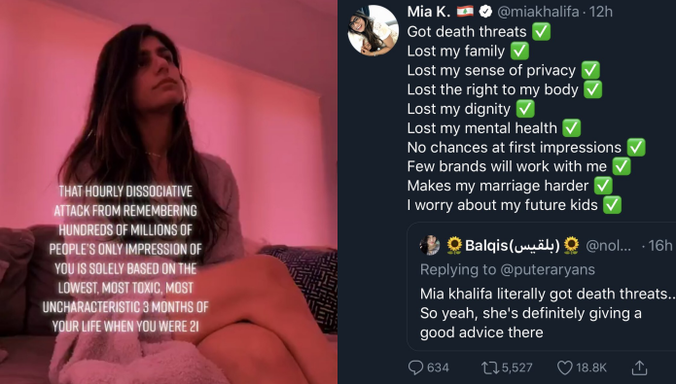Click the checkmark after 'Lost my dignity'
Screen dimensions: 676x384
(525, 109)
